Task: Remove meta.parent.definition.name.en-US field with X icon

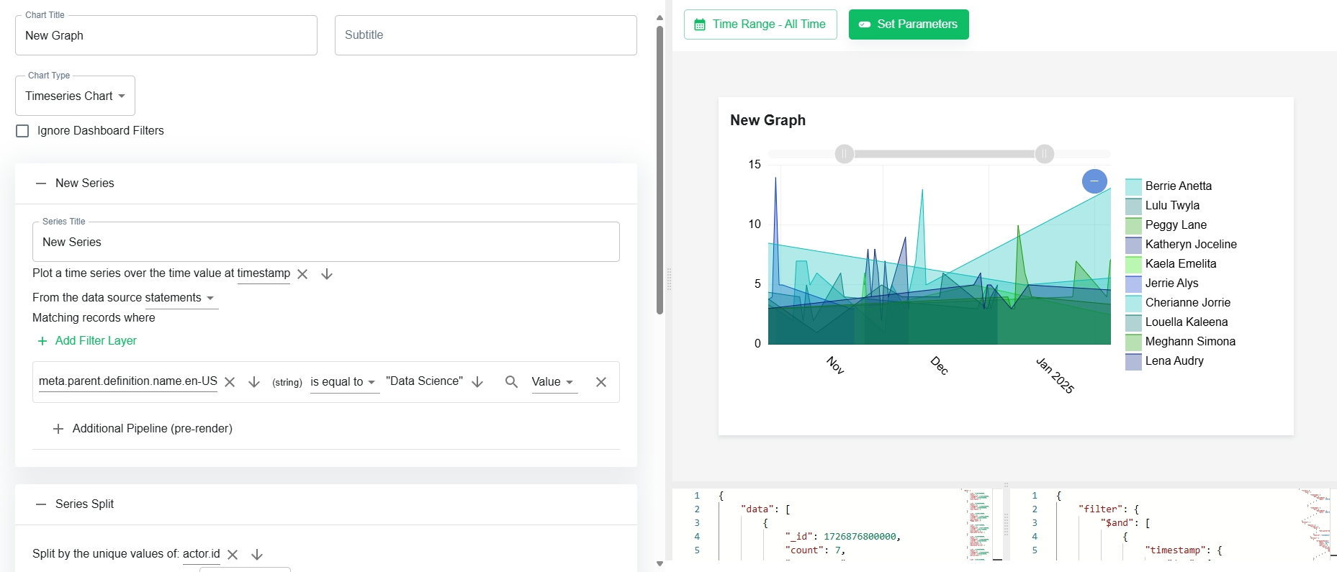Action: tap(230, 382)
